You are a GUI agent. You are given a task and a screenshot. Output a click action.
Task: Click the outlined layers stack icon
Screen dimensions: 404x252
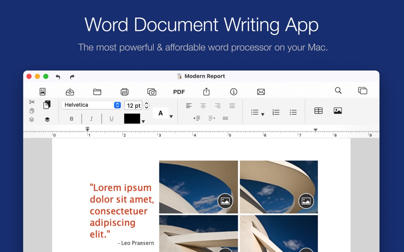tap(32, 120)
